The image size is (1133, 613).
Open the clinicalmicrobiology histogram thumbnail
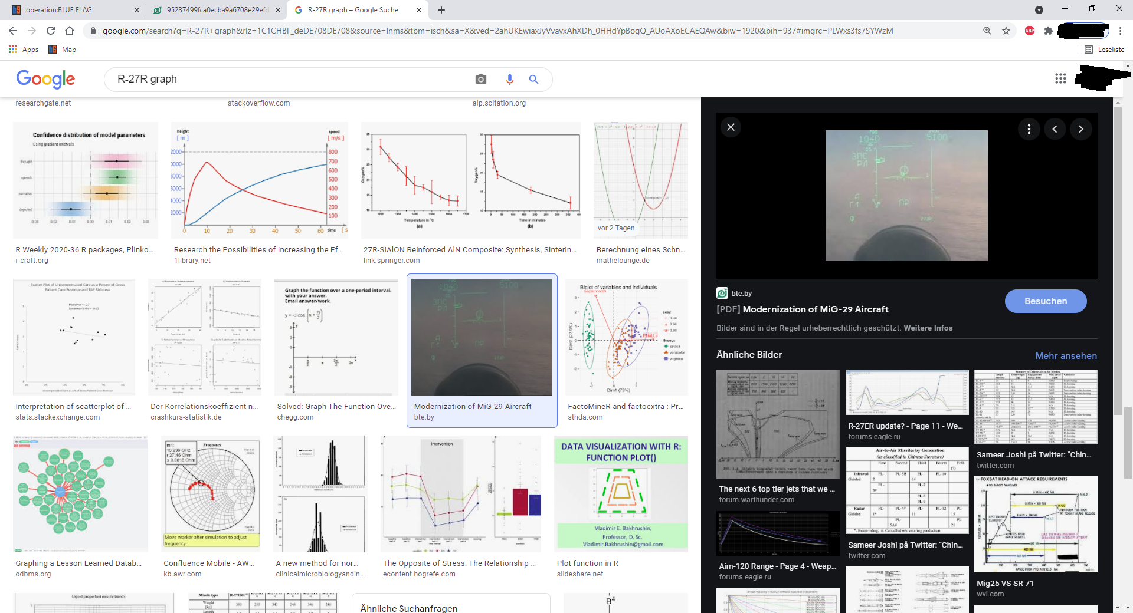tap(320, 494)
